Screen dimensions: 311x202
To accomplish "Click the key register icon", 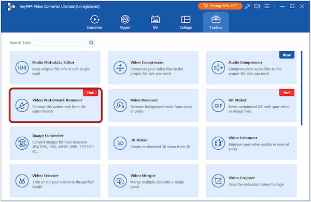I will point(247,6).
